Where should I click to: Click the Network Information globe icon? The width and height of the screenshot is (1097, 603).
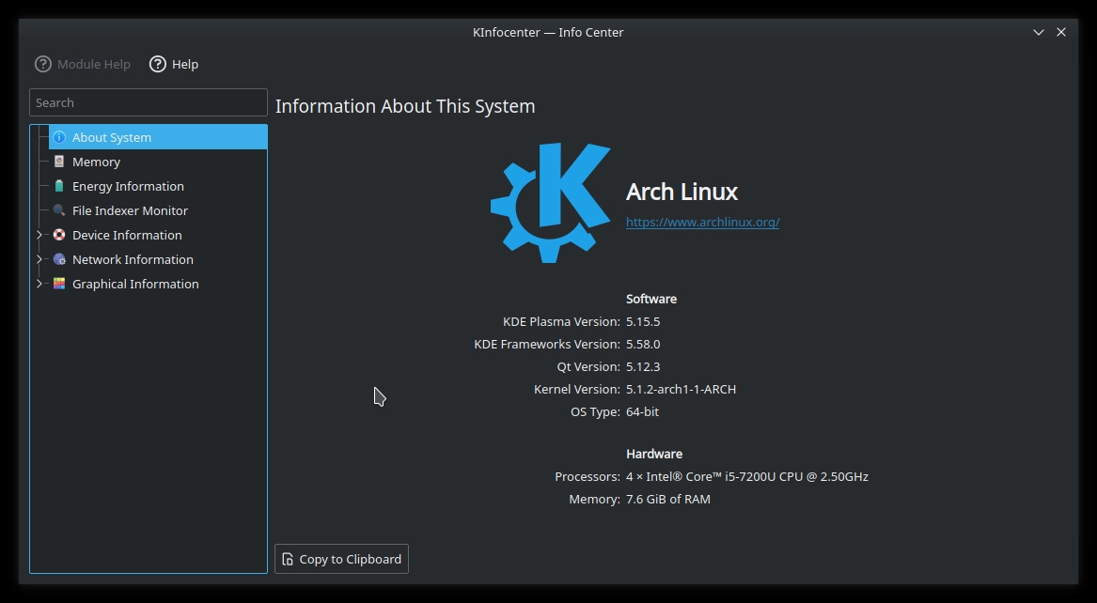pos(59,259)
